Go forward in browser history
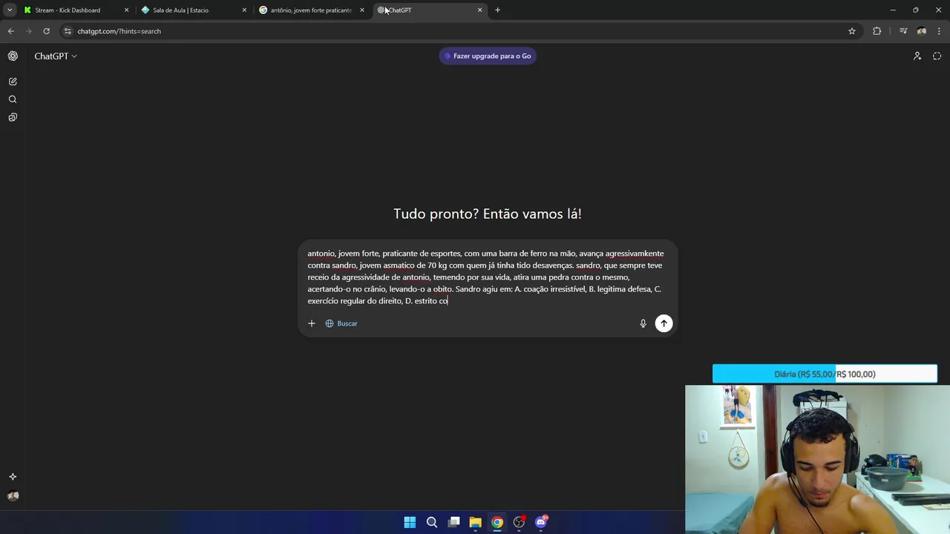Image resolution: width=950 pixels, height=534 pixels. coord(28,31)
